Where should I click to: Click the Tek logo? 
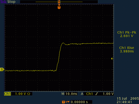click(x=3, y=2)
